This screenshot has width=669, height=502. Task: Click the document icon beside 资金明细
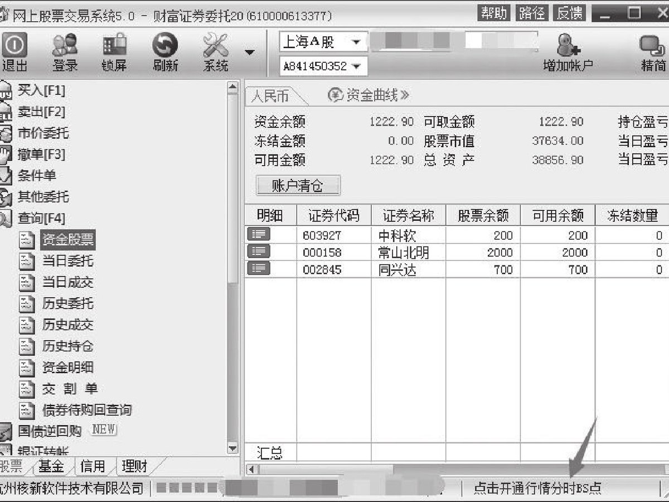(27, 368)
